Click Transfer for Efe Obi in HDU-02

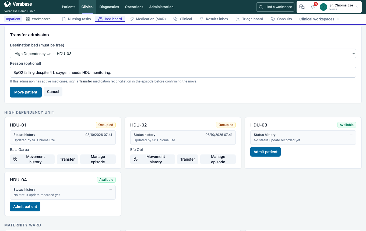tap(188, 159)
